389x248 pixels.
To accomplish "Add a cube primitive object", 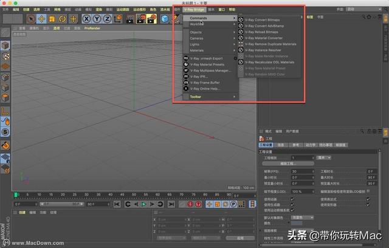I will tap(165, 19).
